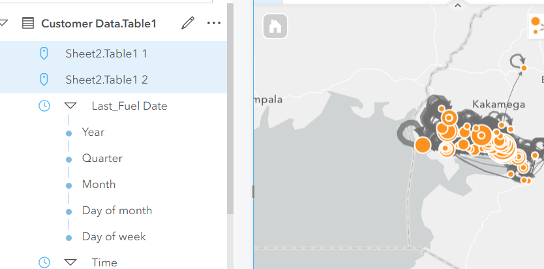The image size is (544, 269).
Task: Collapse the Last_Fuel Date field group
Action: 70,106
